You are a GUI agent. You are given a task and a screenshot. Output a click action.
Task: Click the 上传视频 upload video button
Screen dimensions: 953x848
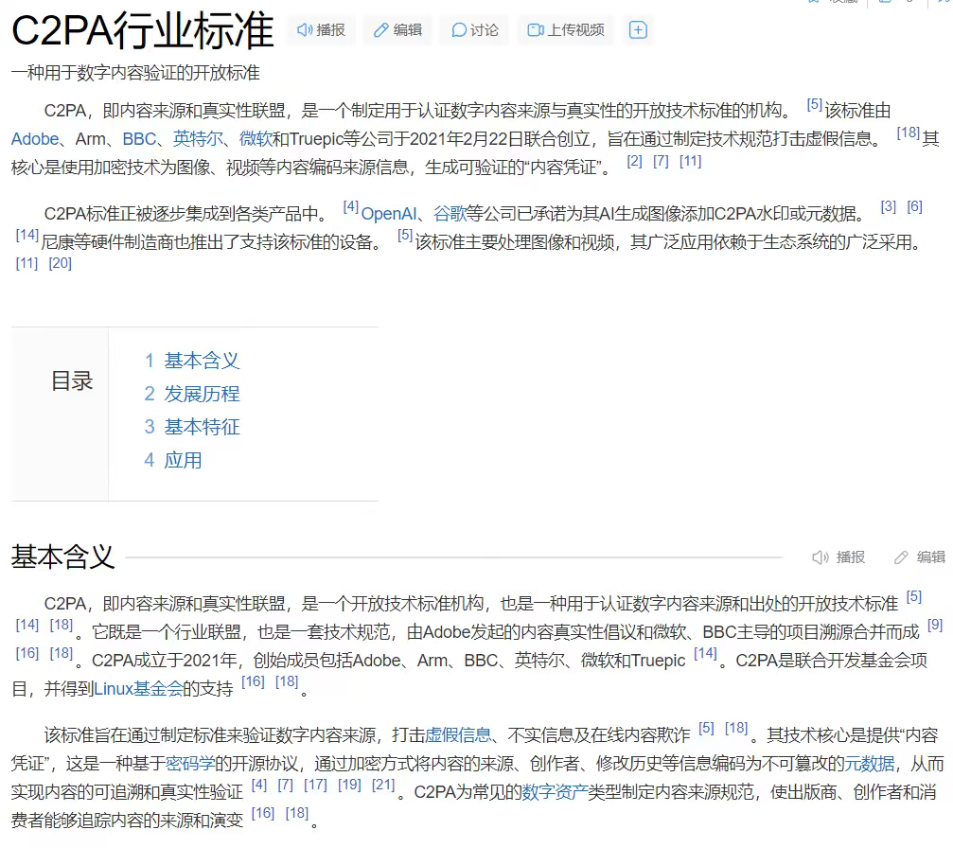tap(565, 30)
